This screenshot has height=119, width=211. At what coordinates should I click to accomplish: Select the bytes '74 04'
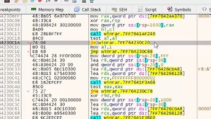pos(39,43)
